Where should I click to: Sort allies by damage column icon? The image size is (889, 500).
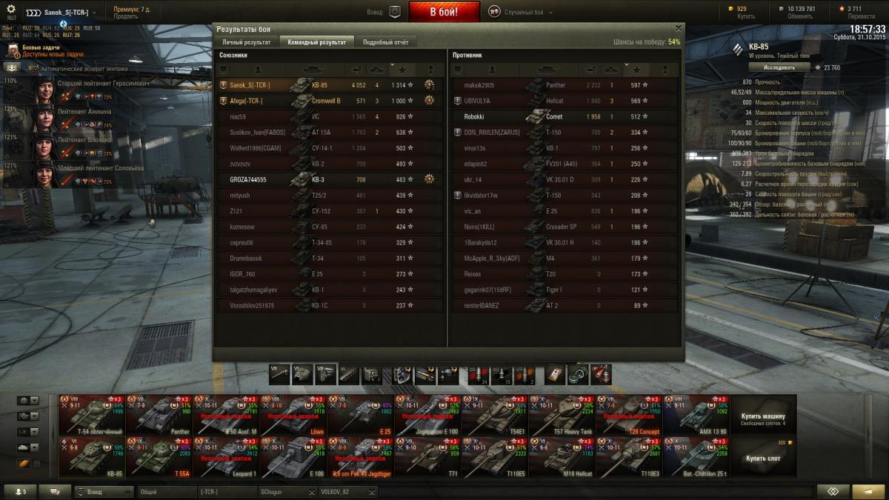point(357,70)
